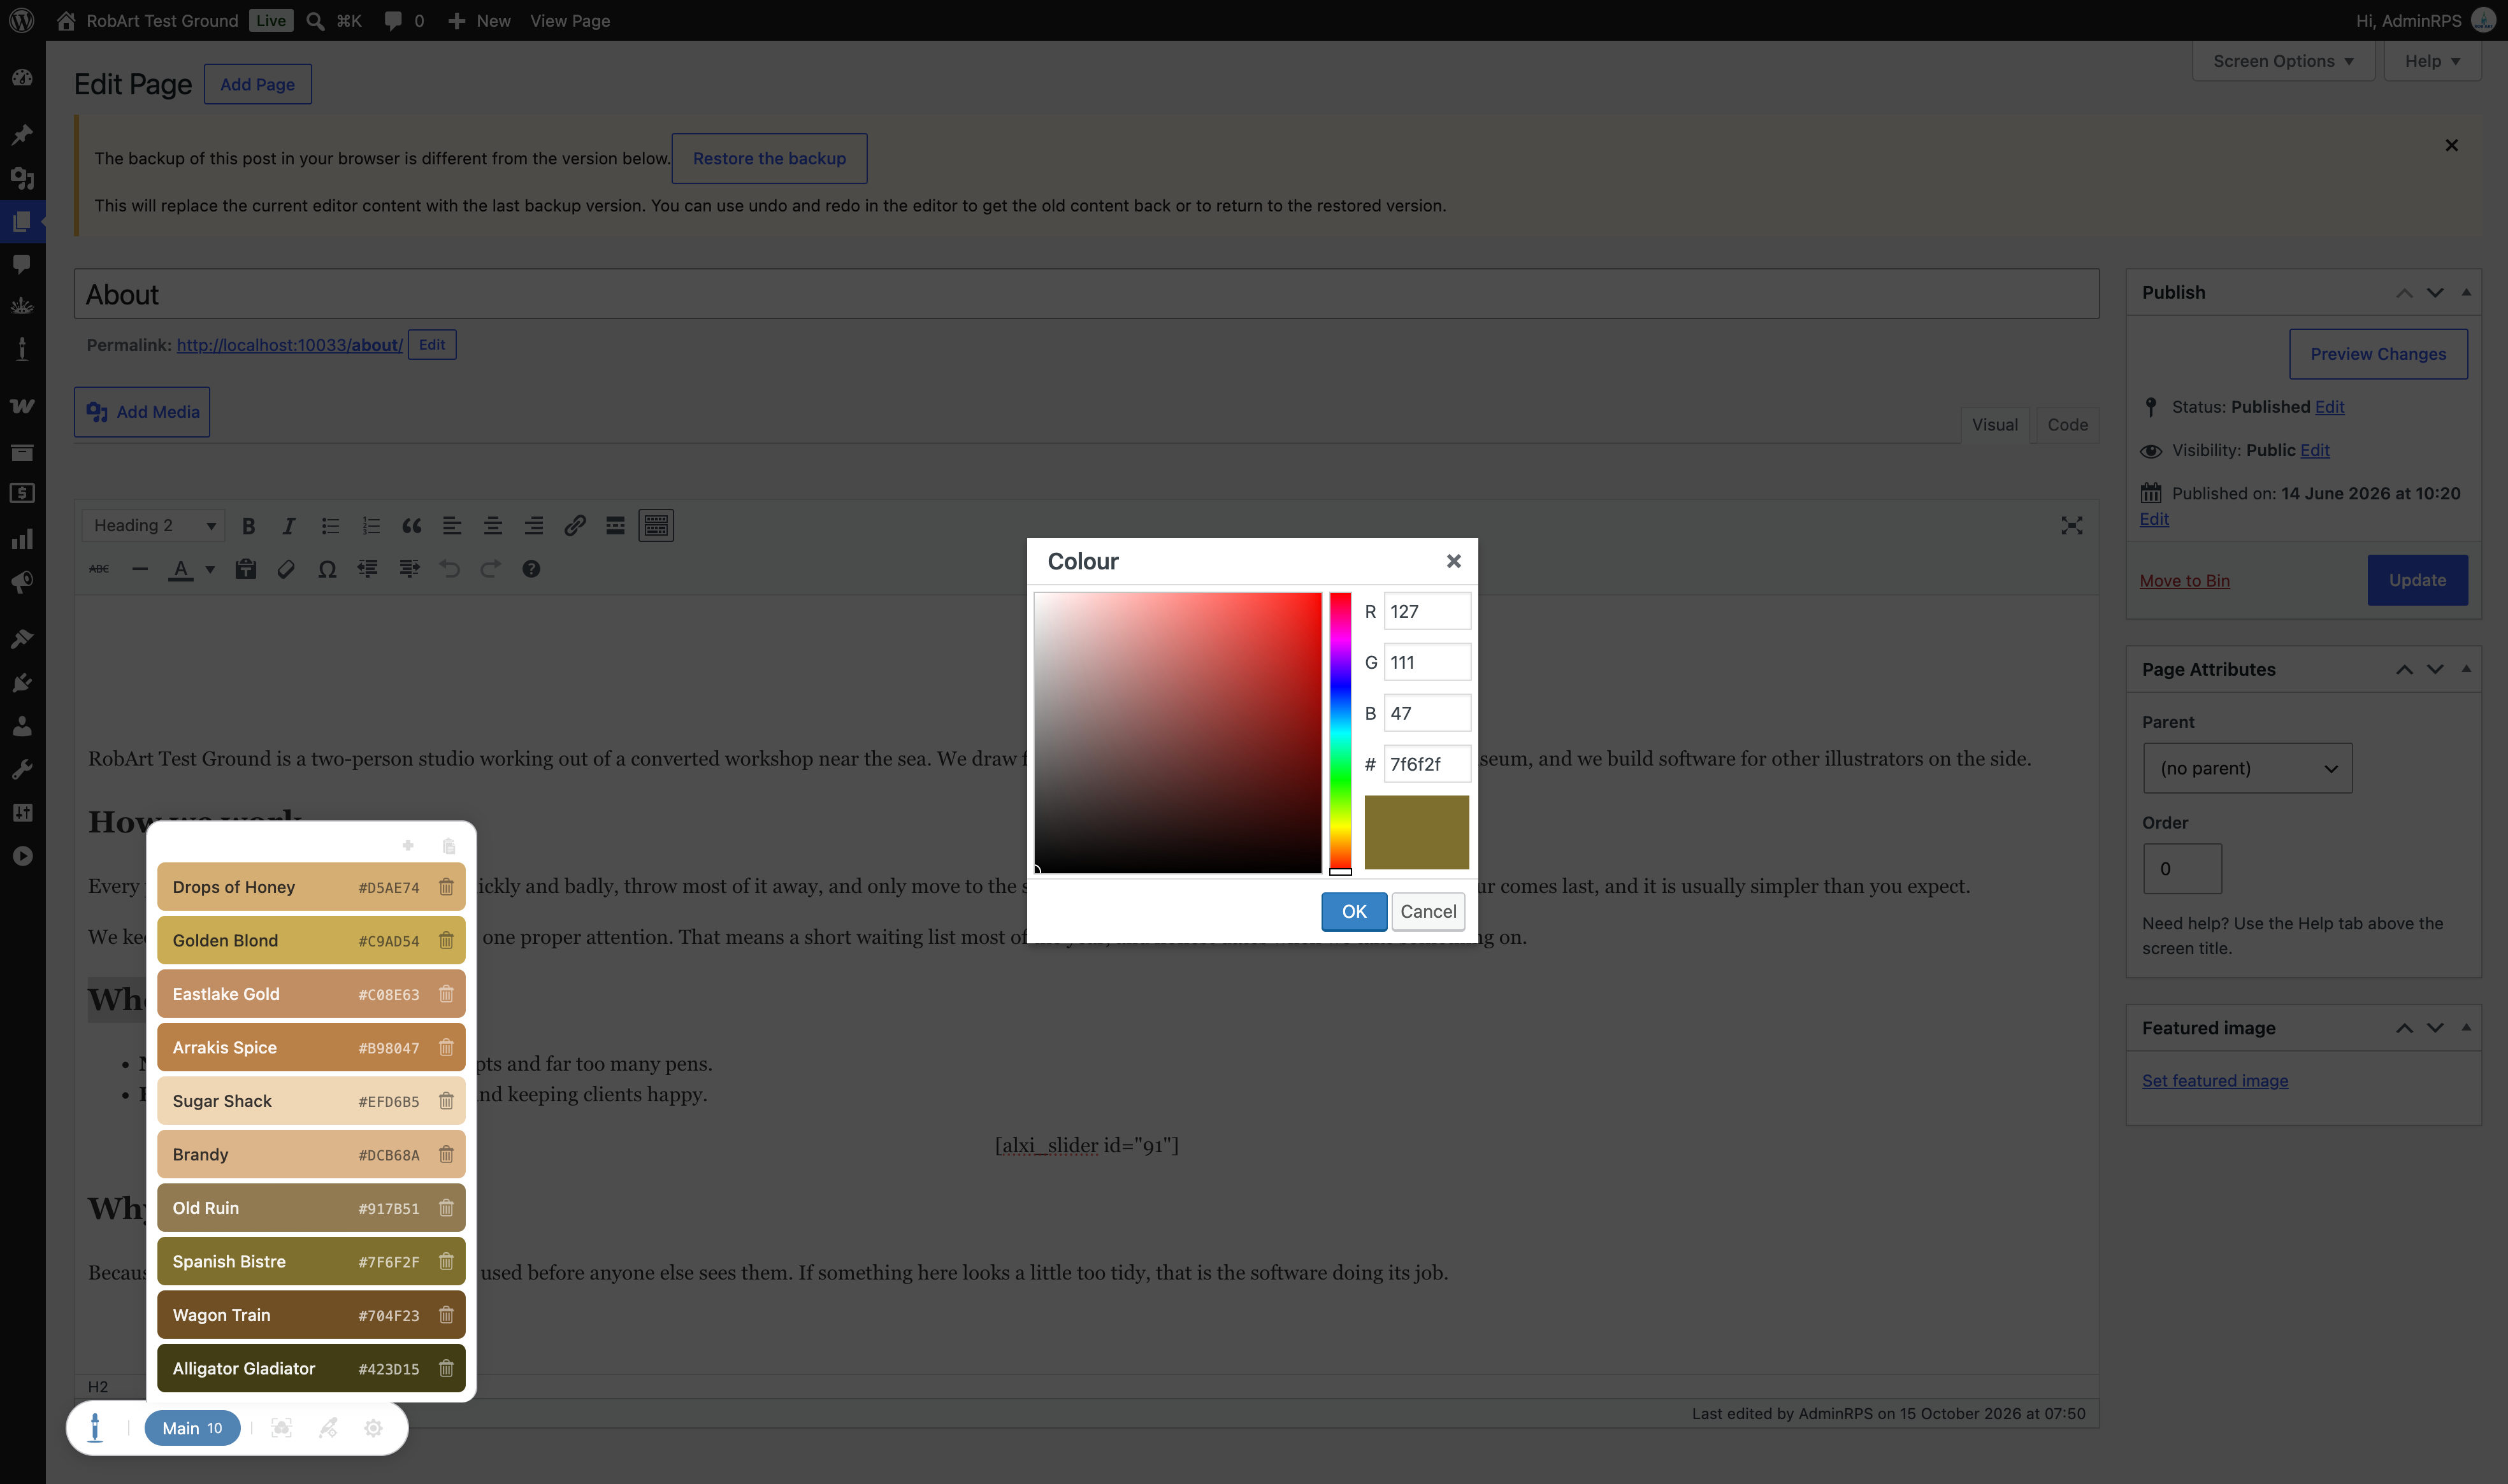The width and height of the screenshot is (2508, 1484).
Task: Click the Update button
Action: tap(2417, 580)
